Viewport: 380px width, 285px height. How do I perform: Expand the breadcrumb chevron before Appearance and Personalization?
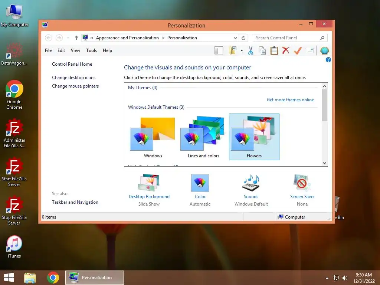coord(92,38)
